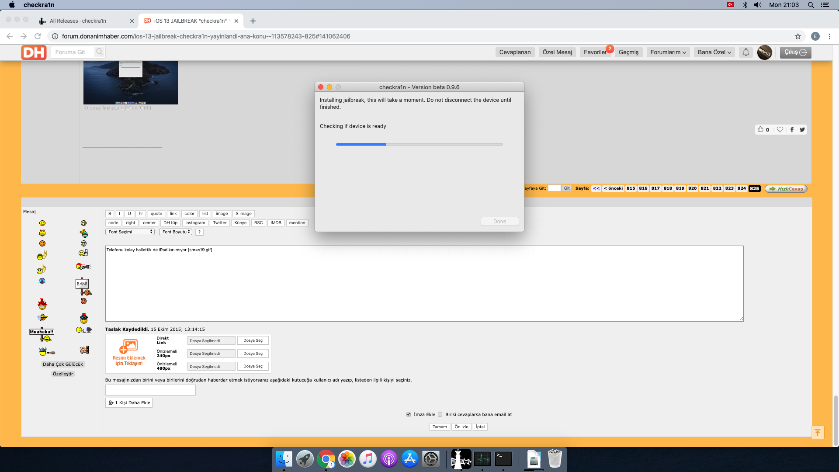Click Dosya Seç for Direkt Link
This screenshot has height=472, width=839.
point(253,340)
